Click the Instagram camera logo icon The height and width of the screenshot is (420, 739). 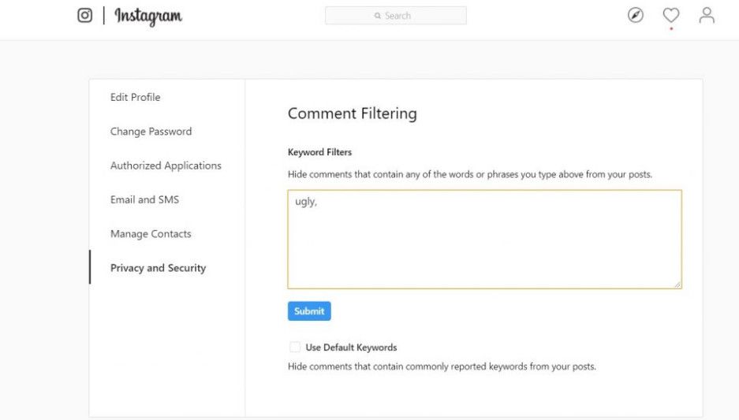[x=85, y=16]
